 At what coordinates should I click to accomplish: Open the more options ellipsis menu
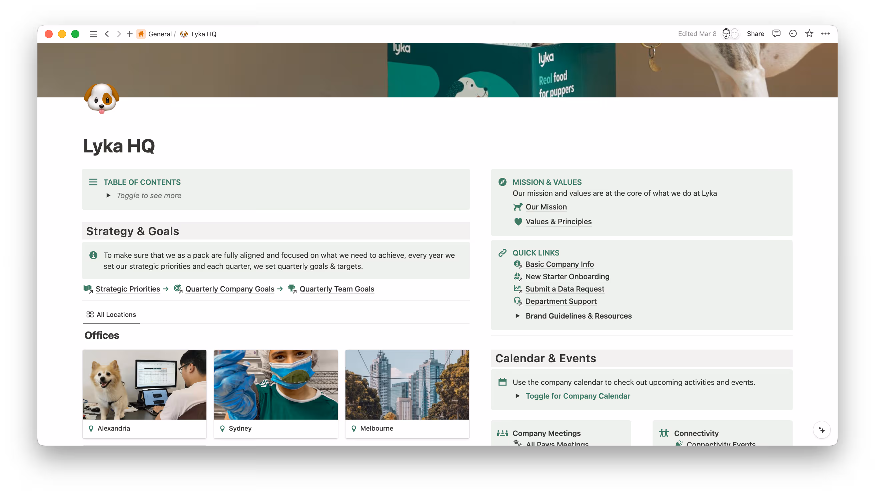826,33
